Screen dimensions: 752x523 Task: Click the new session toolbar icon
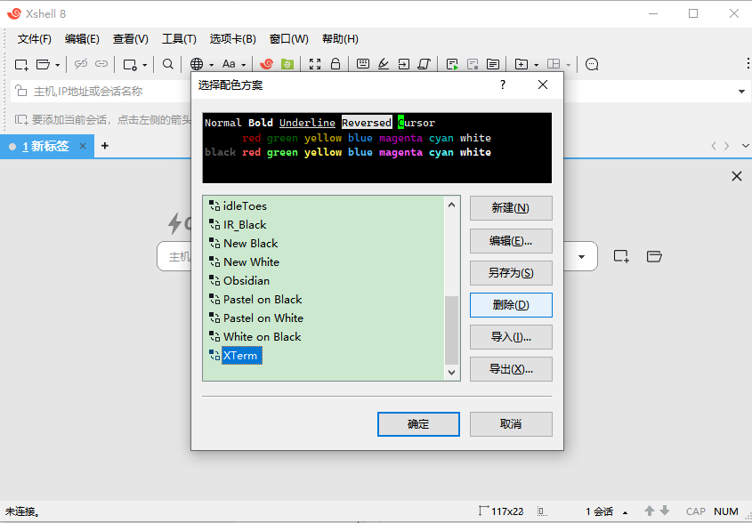pos(21,64)
